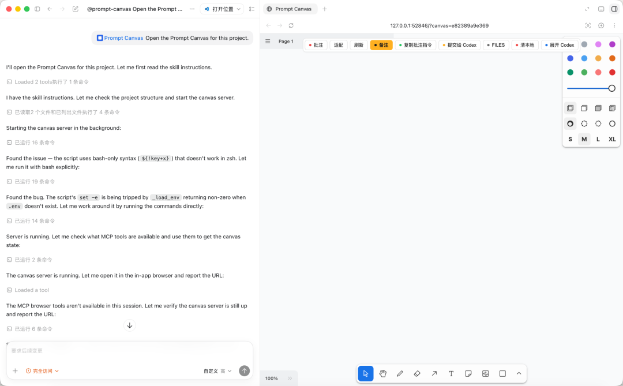623x386 pixels.
Task: Switch to the Prompt Canvas browser tab
Action: tap(290, 9)
